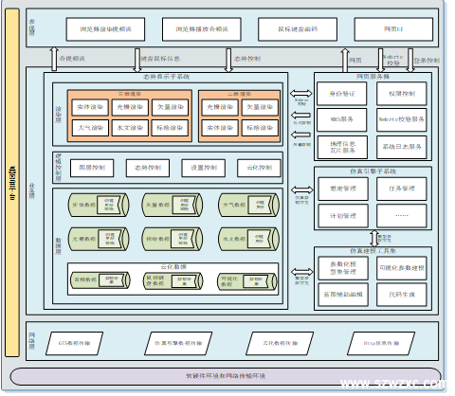Select 实体渲染 in the 三维渲染 group

(90, 107)
